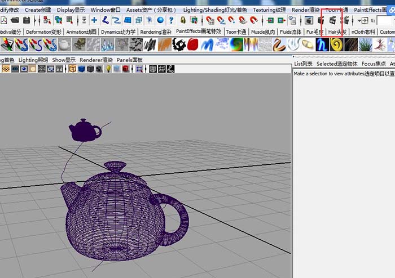Enable wireframe display cube icon

(x=73, y=69)
